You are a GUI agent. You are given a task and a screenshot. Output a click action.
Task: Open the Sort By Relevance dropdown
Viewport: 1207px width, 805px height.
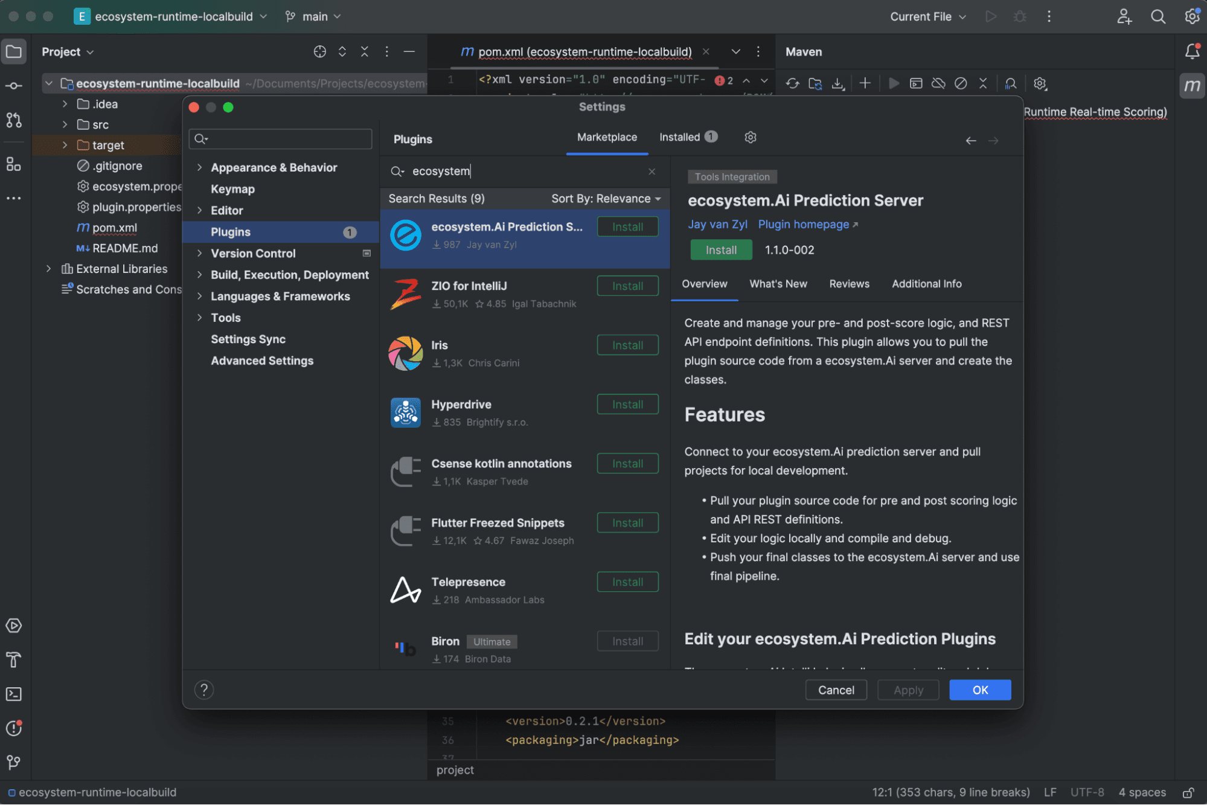(x=604, y=198)
